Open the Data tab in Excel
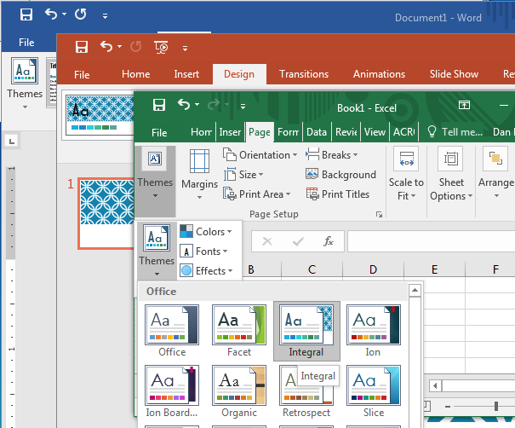515x428 pixels. tap(317, 132)
